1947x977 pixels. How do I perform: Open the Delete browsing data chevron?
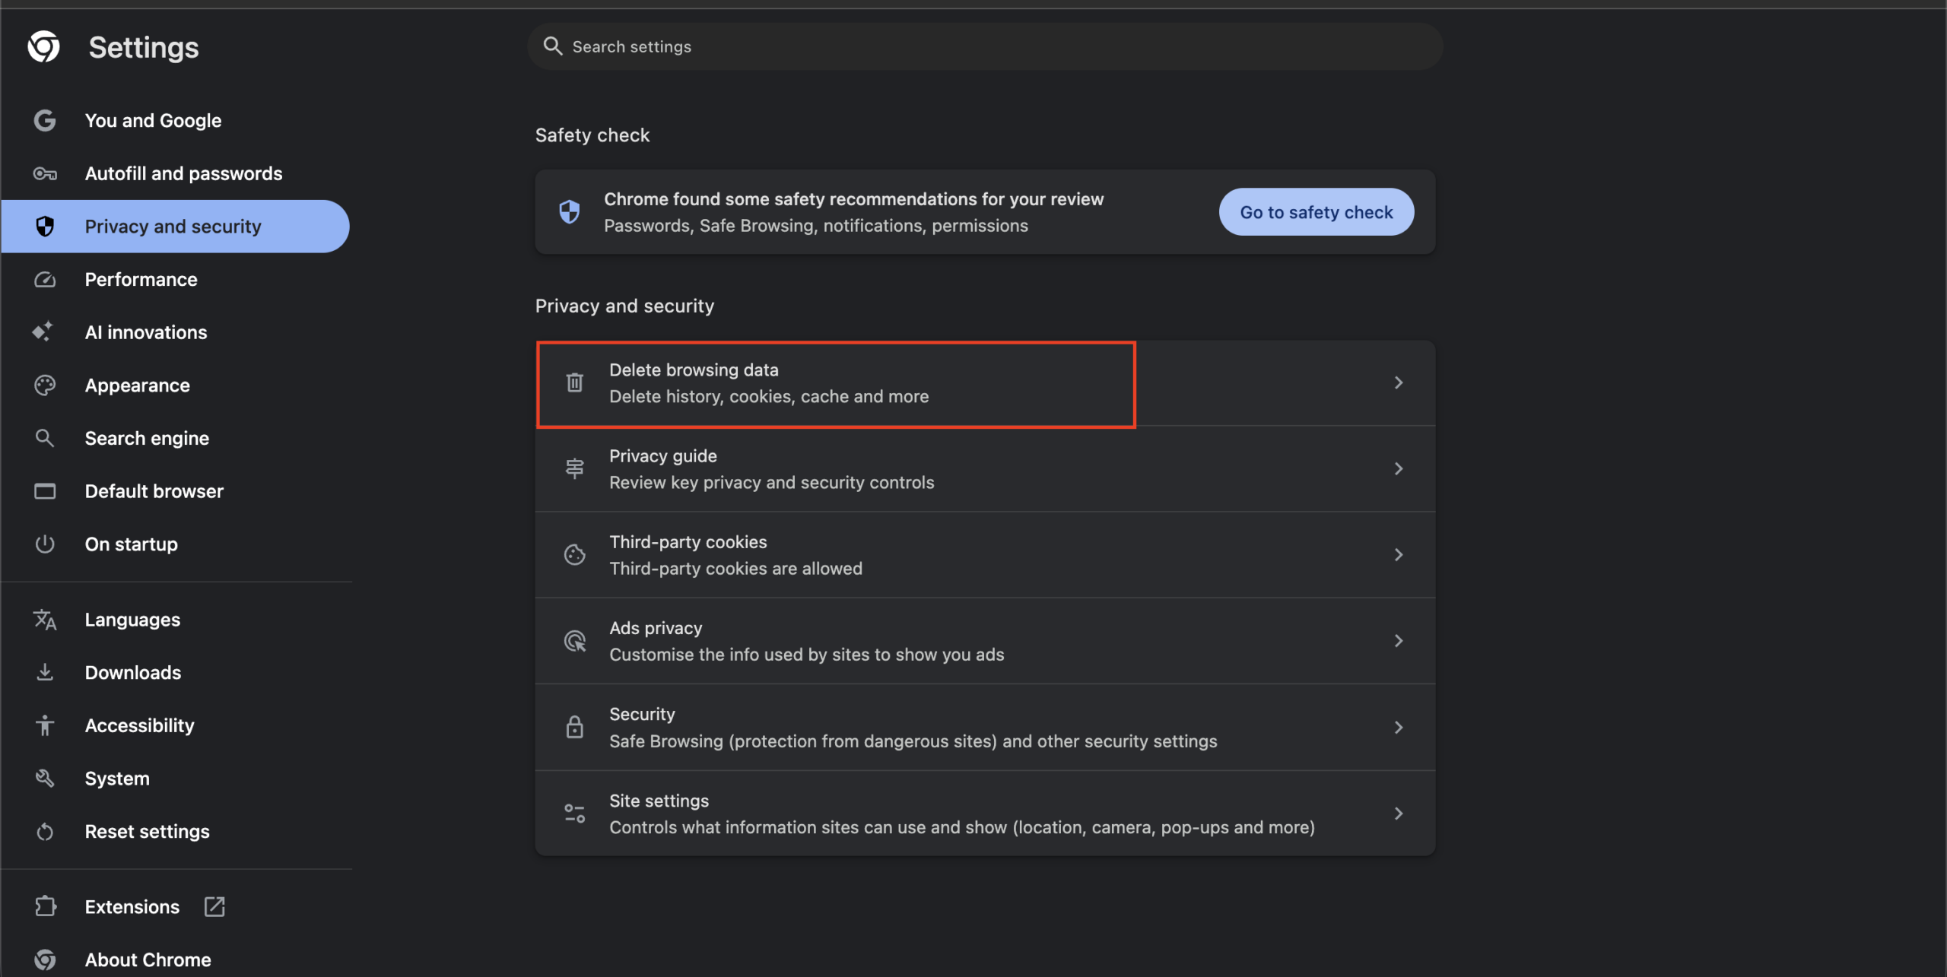click(1399, 382)
